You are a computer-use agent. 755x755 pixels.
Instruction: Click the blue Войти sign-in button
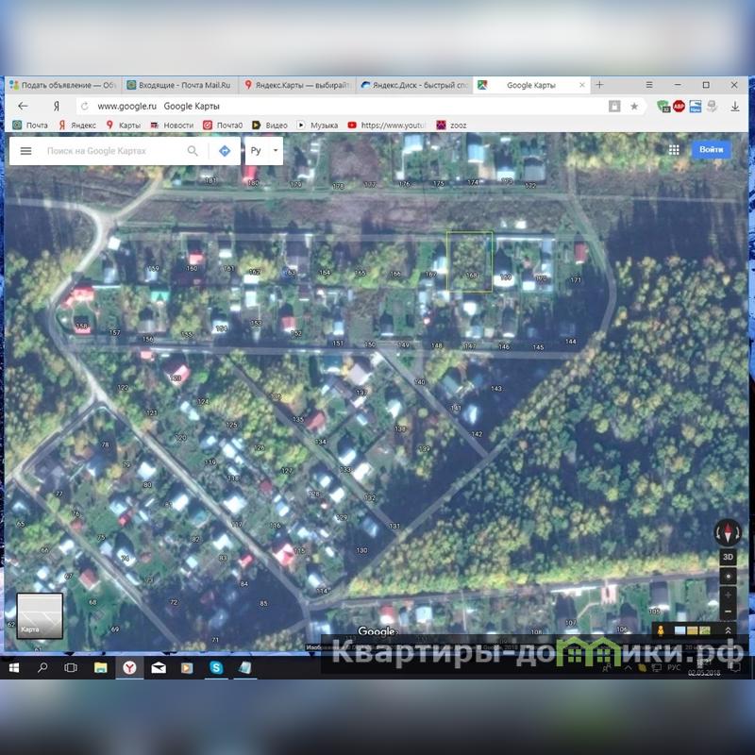[x=712, y=150]
